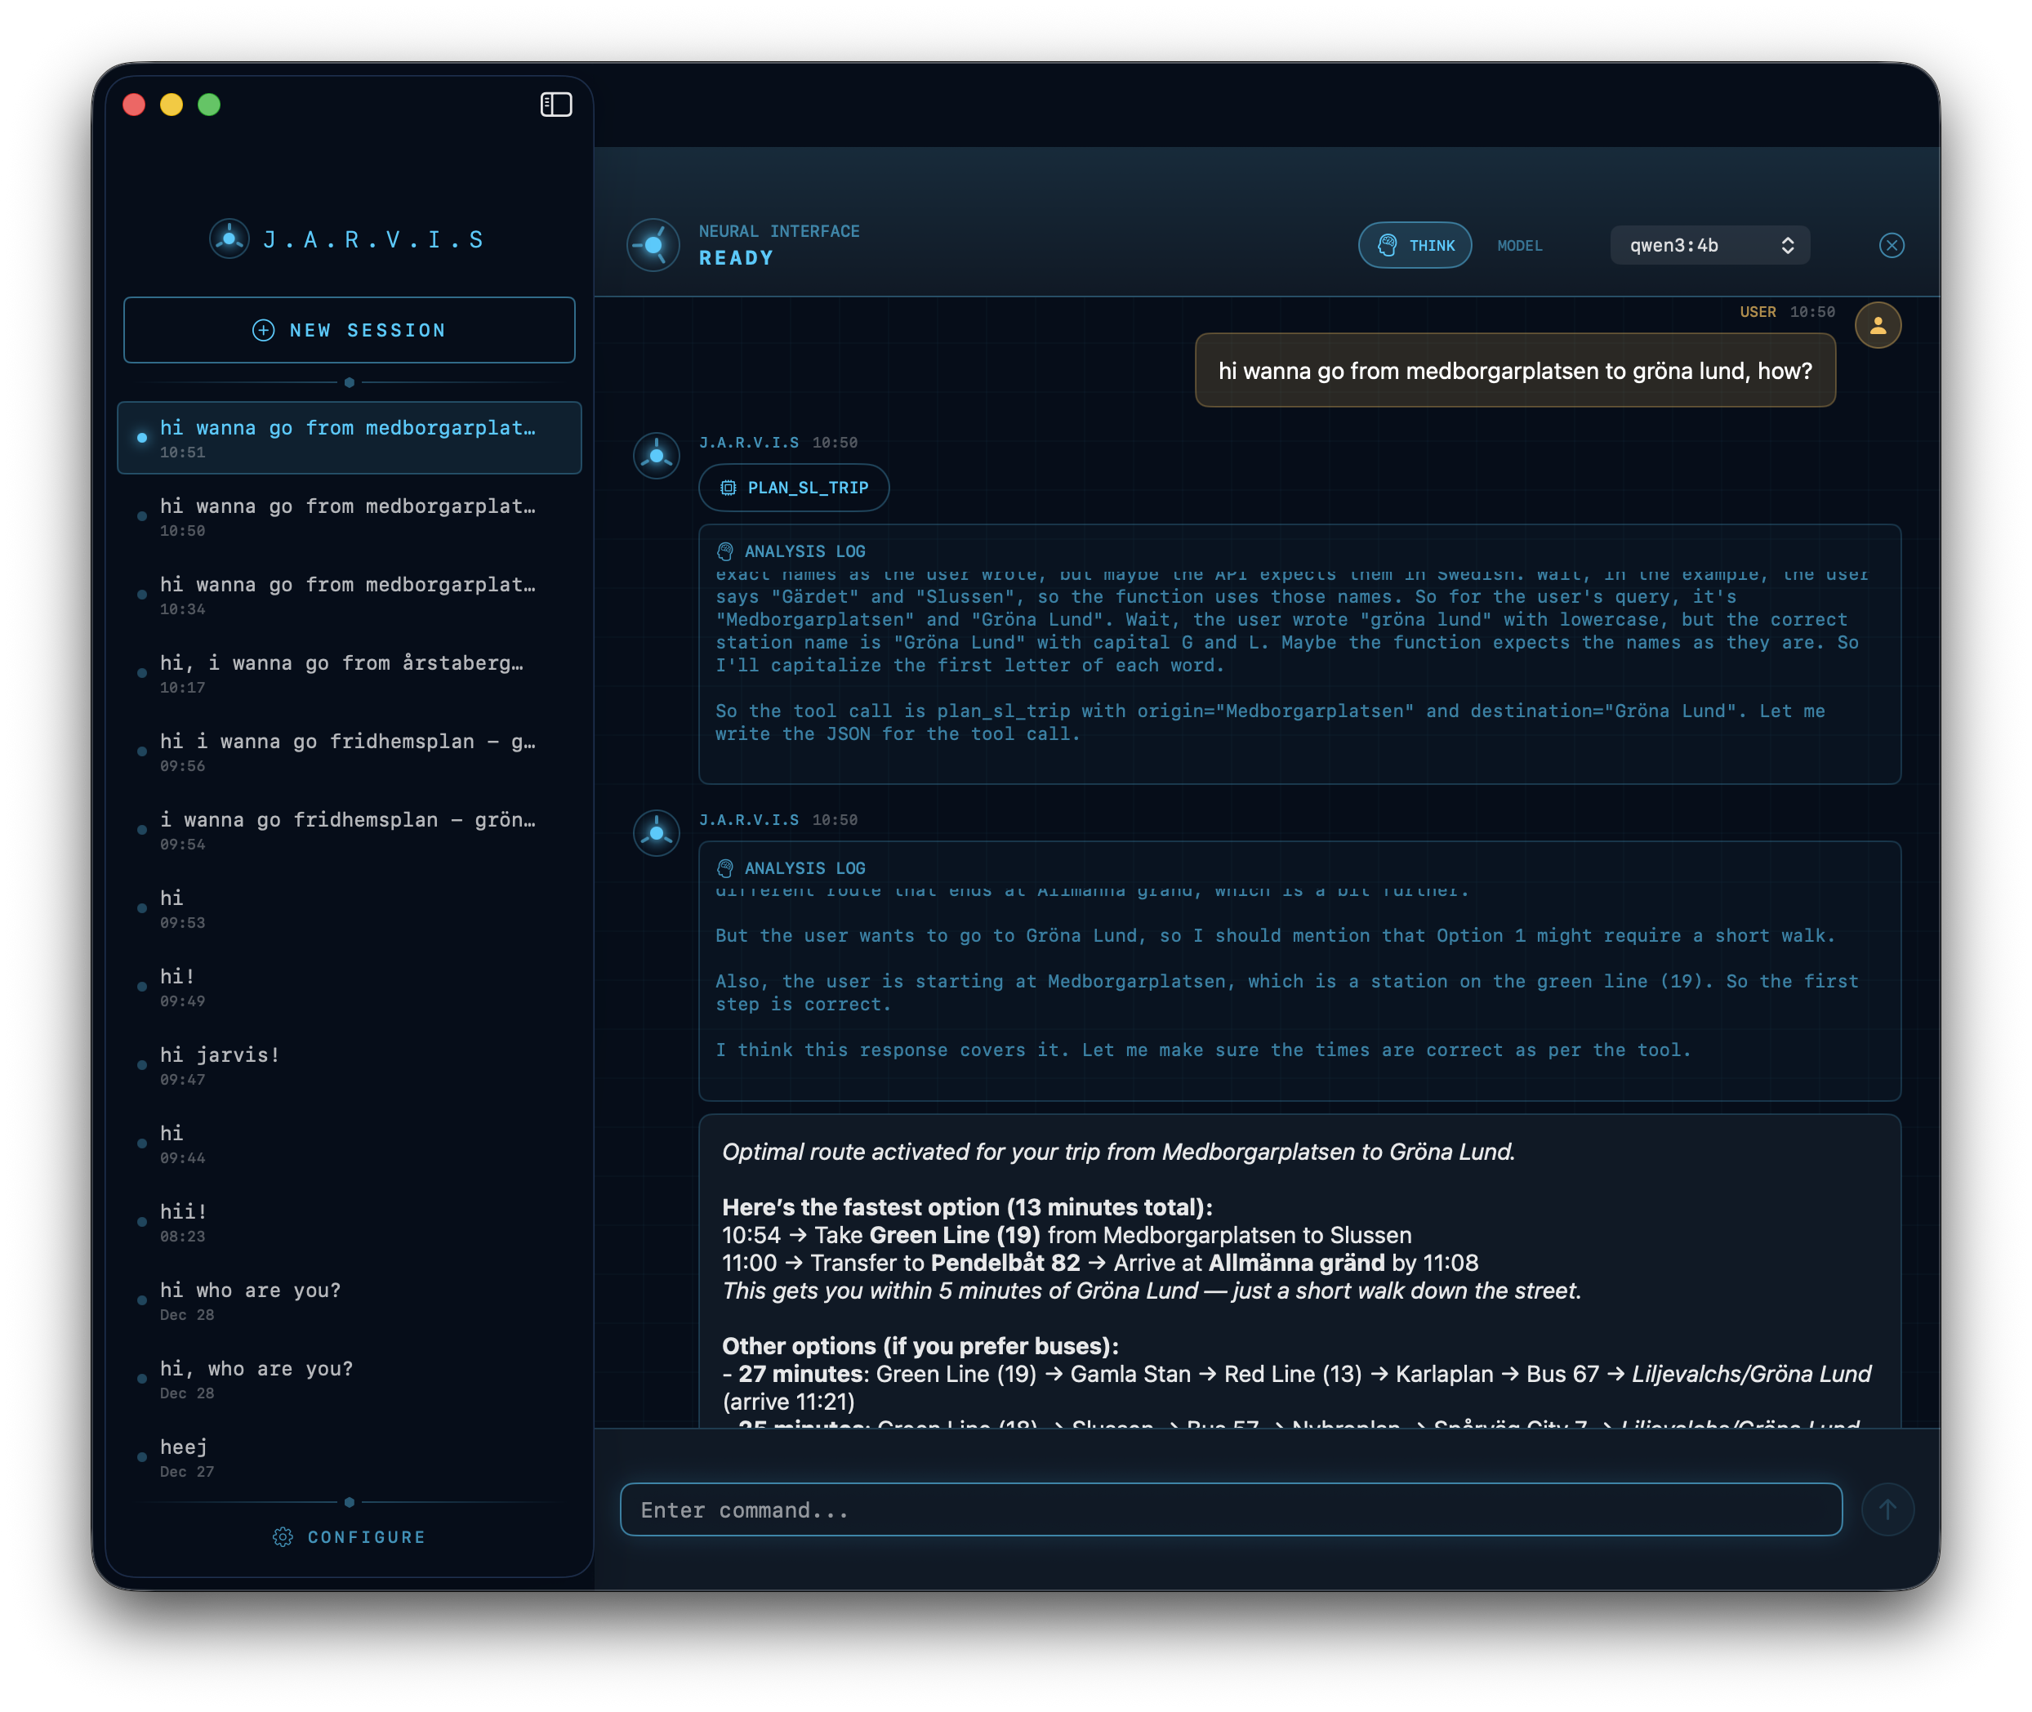This screenshot has width=2032, height=1712.
Task: Collapse the second ANALYSIS LOG section
Action: point(804,868)
